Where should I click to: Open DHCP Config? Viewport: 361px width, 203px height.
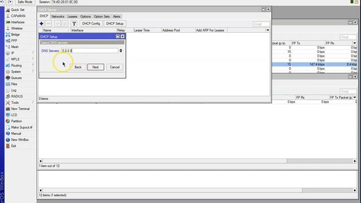coord(91,24)
